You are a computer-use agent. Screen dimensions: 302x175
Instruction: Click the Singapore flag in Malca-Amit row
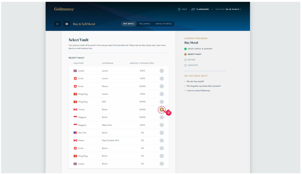75,125
